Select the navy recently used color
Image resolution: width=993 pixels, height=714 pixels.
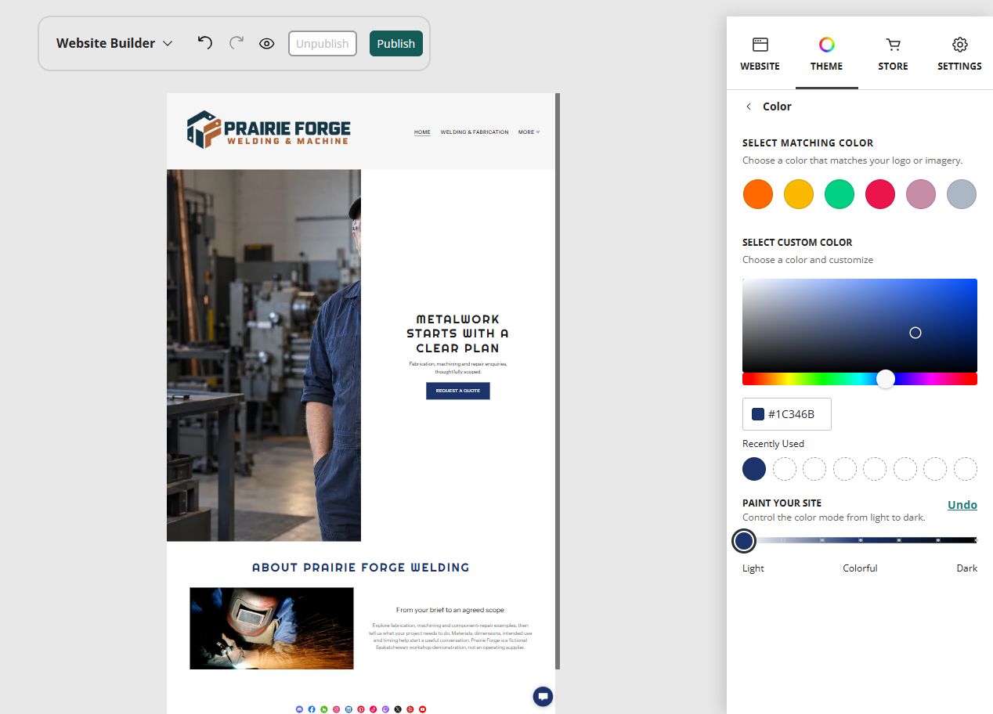point(754,469)
